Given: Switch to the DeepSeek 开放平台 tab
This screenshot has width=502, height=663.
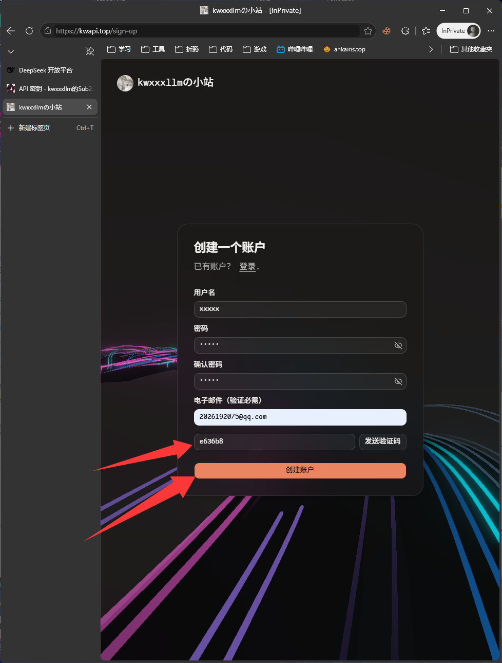Looking at the screenshot, I should coord(50,70).
